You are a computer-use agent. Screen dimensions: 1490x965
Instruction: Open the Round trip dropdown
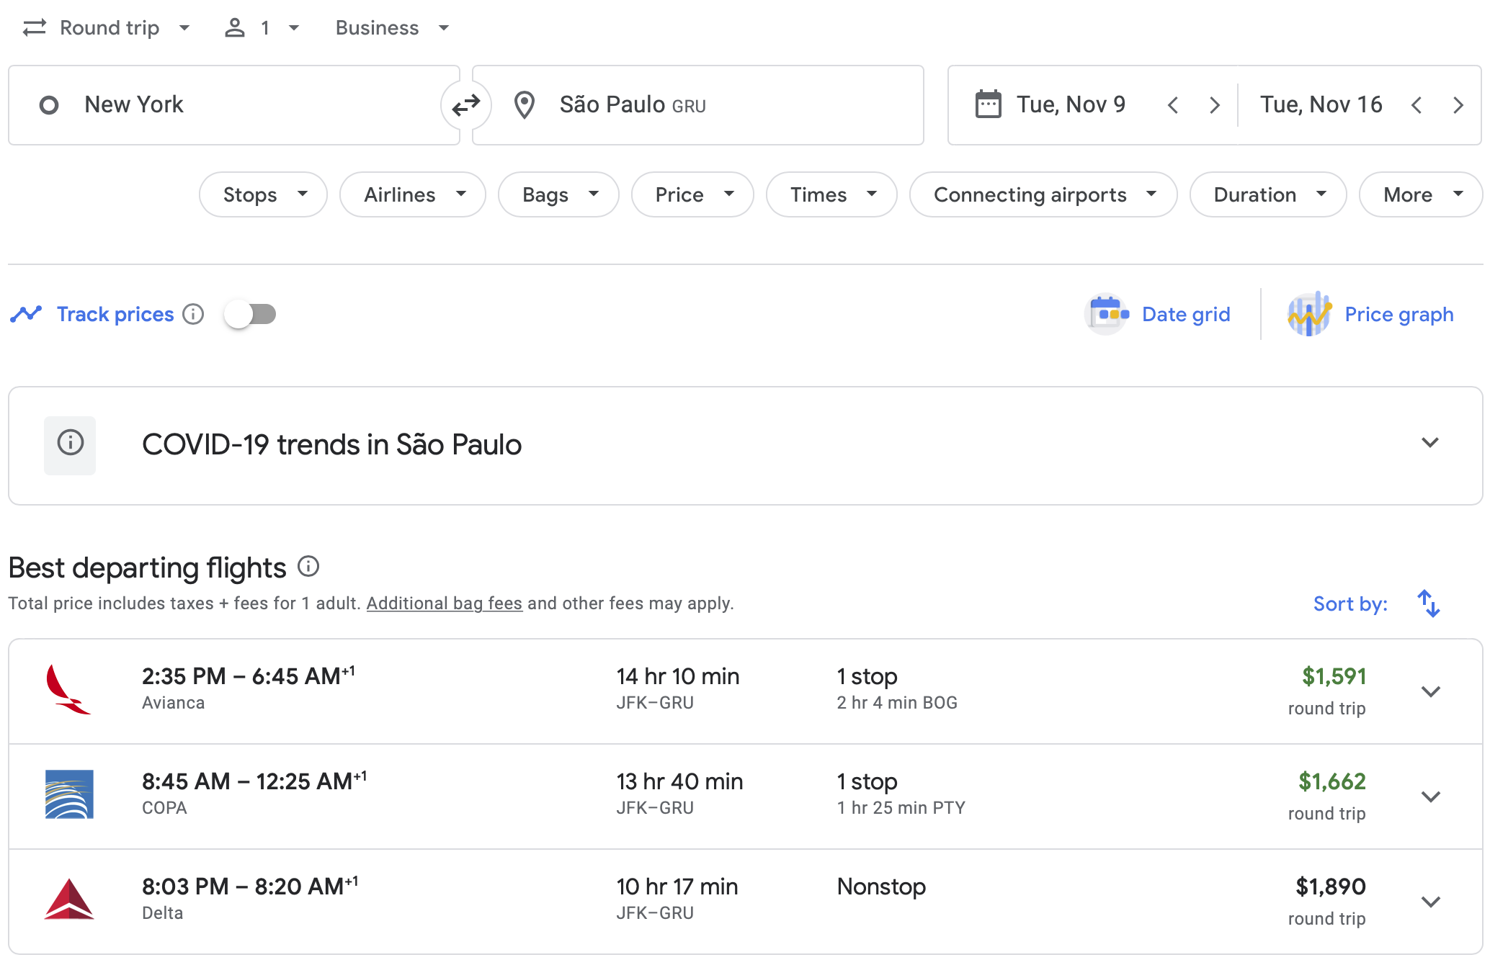click(x=107, y=27)
